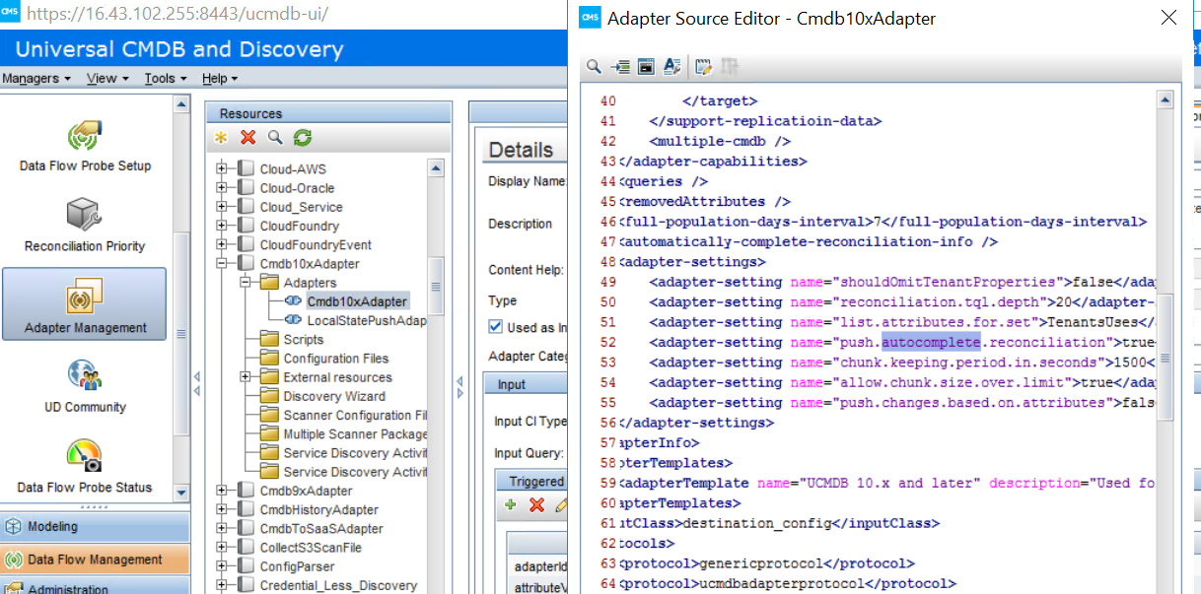Switch to the Modeling section
This screenshot has width=1201, height=594.
(x=95, y=527)
